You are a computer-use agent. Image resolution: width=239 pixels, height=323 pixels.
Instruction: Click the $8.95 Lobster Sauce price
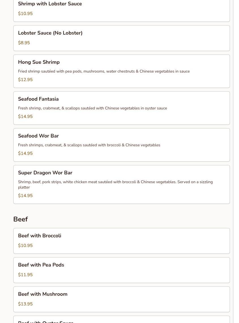[x=24, y=43]
